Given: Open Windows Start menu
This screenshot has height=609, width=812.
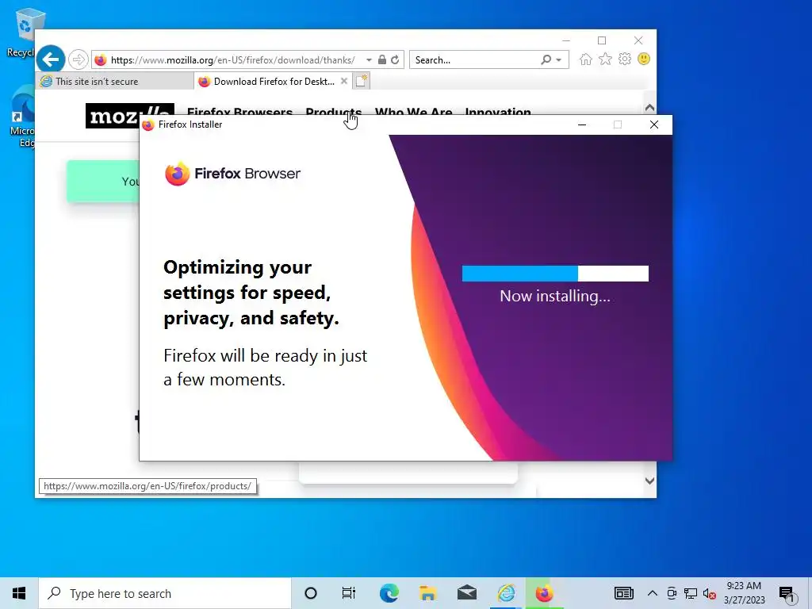Looking at the screenshot, I should tap(19, 593).
